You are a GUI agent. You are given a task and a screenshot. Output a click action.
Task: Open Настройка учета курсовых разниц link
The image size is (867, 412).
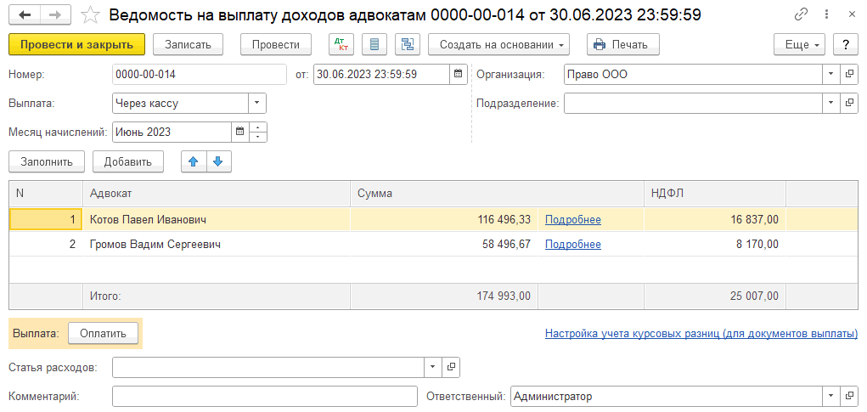pyautogui.click(x=701, y=334)
